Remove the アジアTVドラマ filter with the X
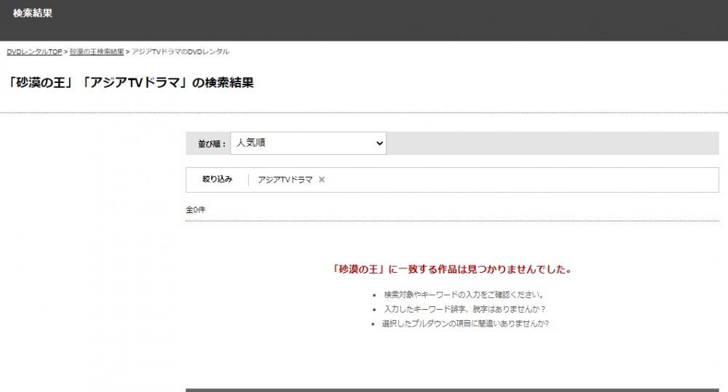This screenshot has height=392, width=728. pos(321,180)
